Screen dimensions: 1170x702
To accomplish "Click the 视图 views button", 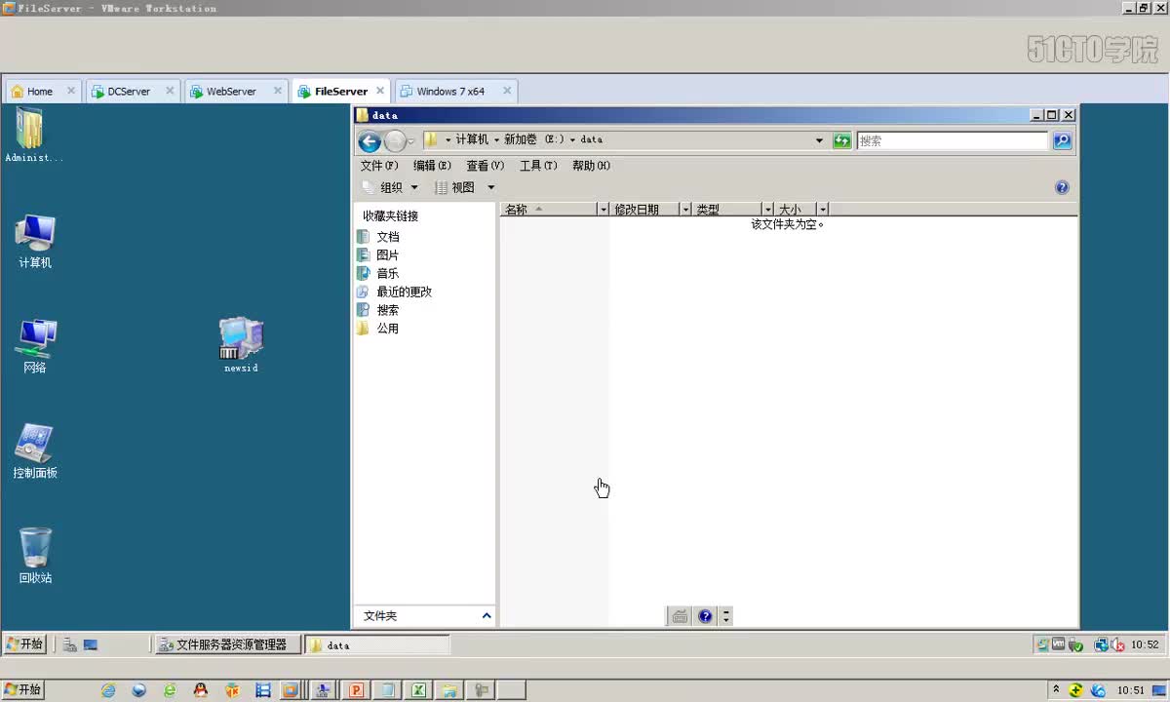I will (x=454, y=187).
